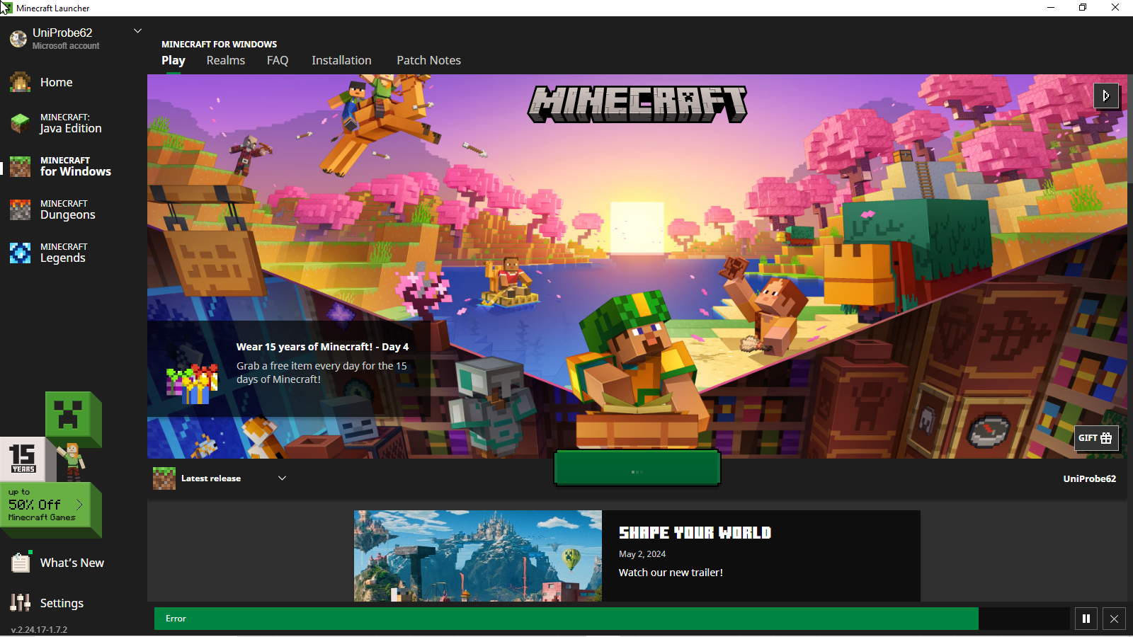Viewport: 1133px width, 637px height.
Task: Open the Installation tab
Action: click(x=341, y=61)
